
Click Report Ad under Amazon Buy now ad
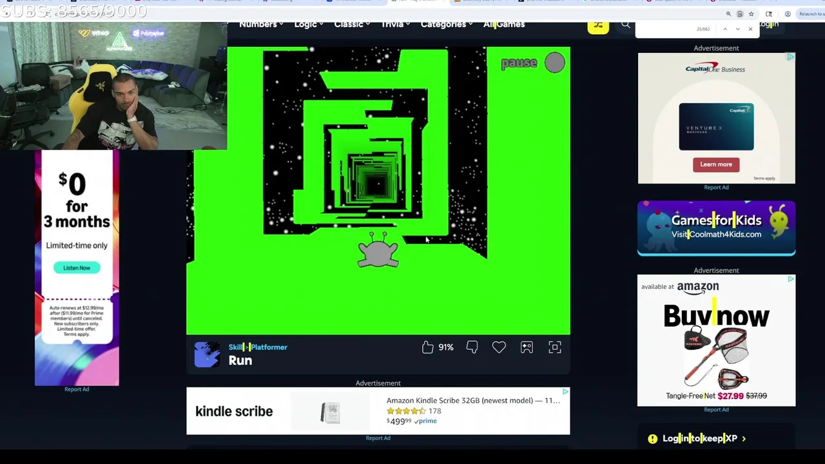coord(716,410)
